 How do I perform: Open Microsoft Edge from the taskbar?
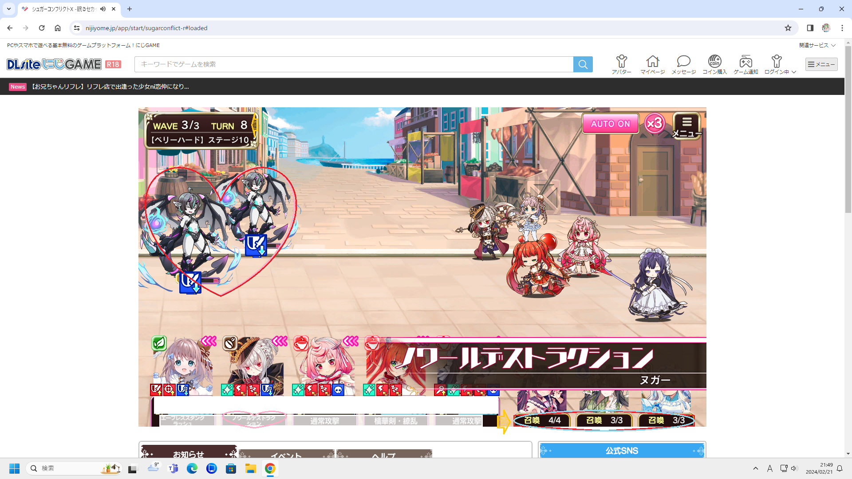(192, 468)
